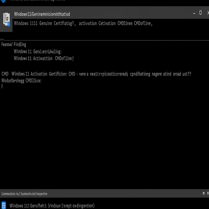
Task: Click the 'Commedcler.In/ Suotwciin.oiit/expanins' panel title
Action: click(x=24, y=193)
